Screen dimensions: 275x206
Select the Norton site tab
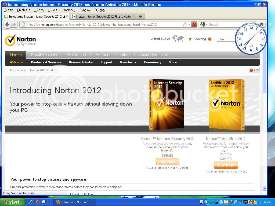click(x=16, y=55)
